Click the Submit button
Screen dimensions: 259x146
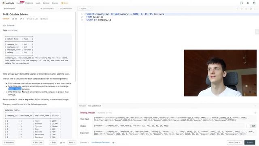(x=250, y=142)
